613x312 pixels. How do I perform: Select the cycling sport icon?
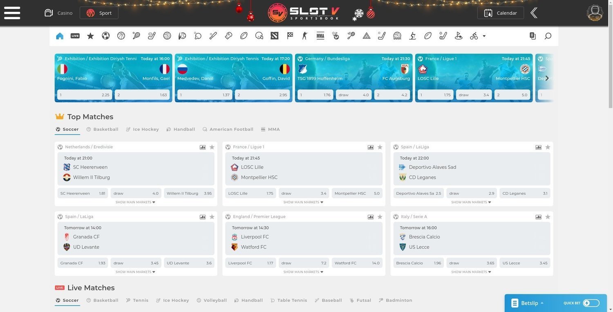click(474, 36)
